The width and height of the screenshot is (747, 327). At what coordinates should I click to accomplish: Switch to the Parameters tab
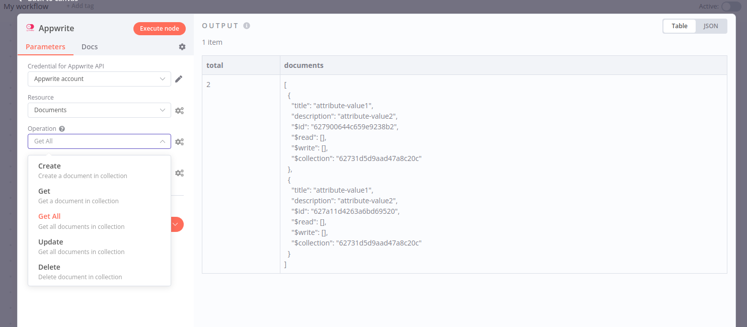[45, 47]
